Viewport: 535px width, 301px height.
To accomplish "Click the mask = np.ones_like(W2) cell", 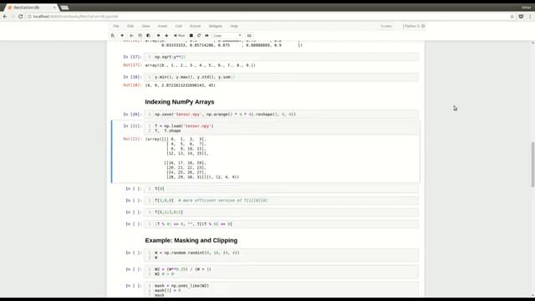I will click(281, 289).
